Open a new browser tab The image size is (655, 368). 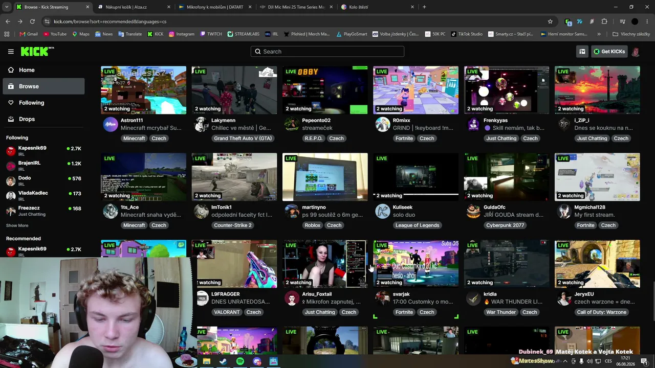click(x=424, y=7)
